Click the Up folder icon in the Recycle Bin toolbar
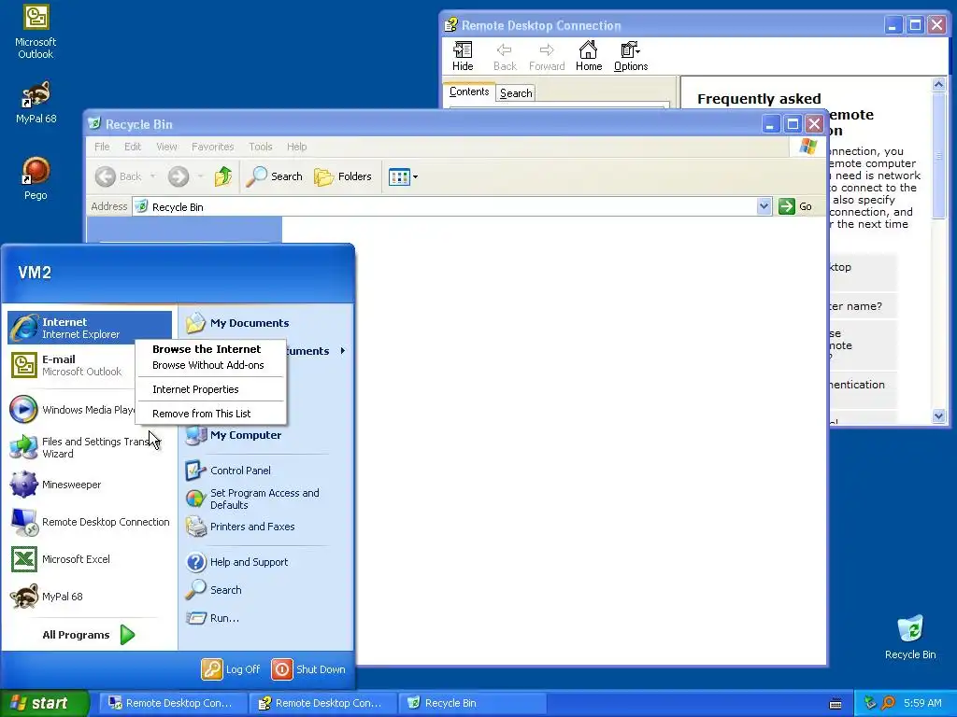The height and width of the screenshot is (717, 957). click(222, 176)
